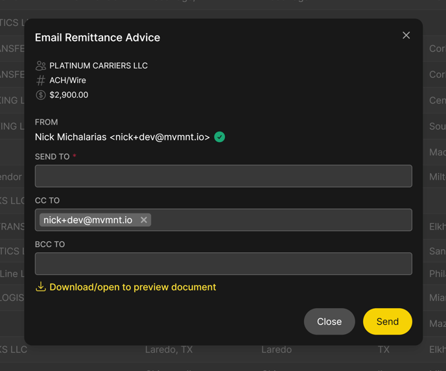Select the nick+dev@mvmnt.io CC chip text
The width and height of the screenshot is (446, 371).
(88, 220)
